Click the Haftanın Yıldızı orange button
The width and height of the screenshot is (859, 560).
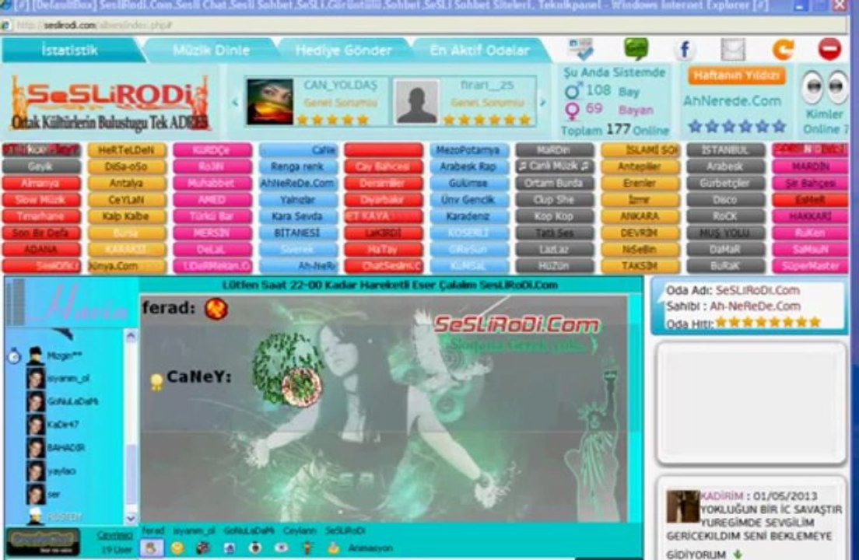736,75
